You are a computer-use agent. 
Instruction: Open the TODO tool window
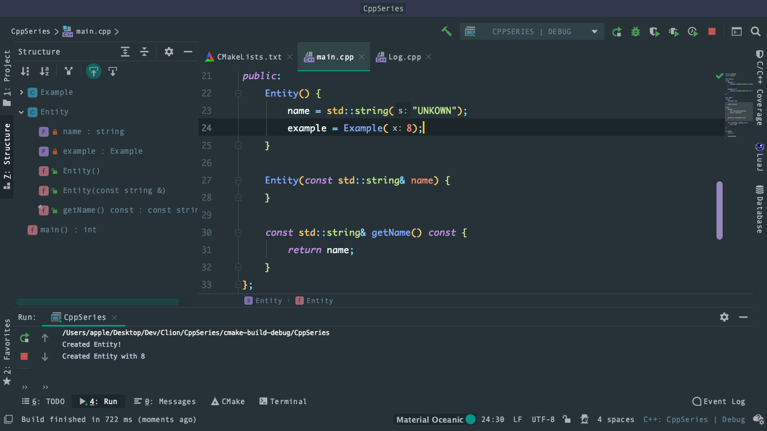click(x=43, y=401)
